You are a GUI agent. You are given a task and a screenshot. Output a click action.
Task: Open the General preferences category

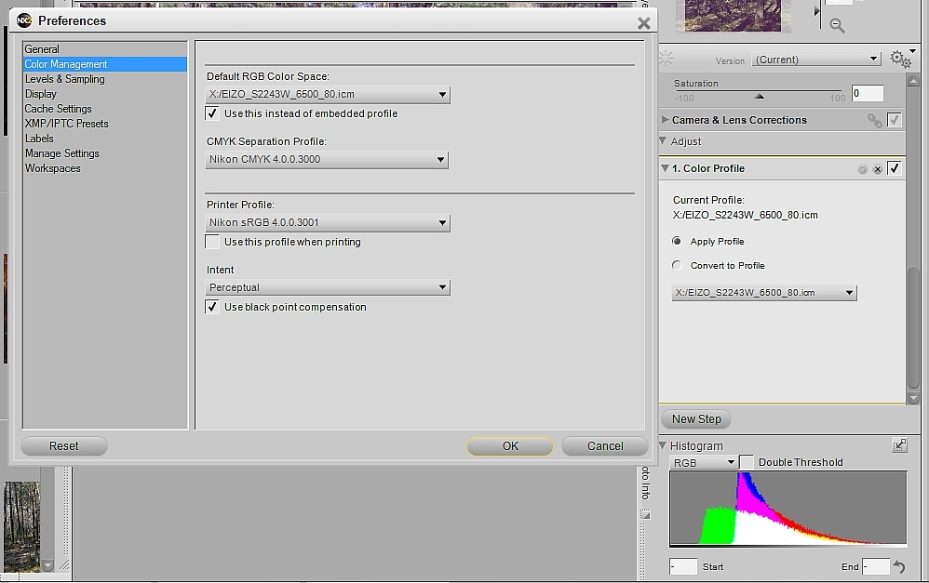(x=105, y=49)
